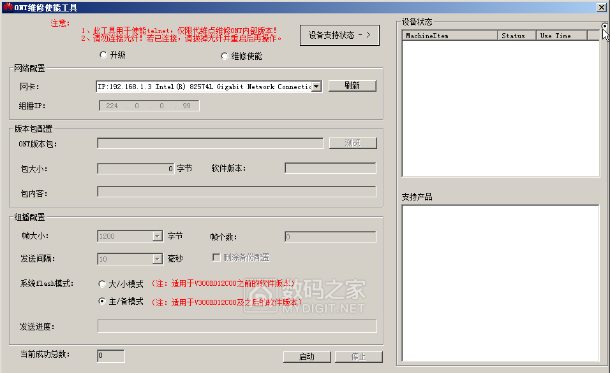The height and width of the screenshot is (373, 610).
Task: Select the 升级 radio option
Action: 103,55
